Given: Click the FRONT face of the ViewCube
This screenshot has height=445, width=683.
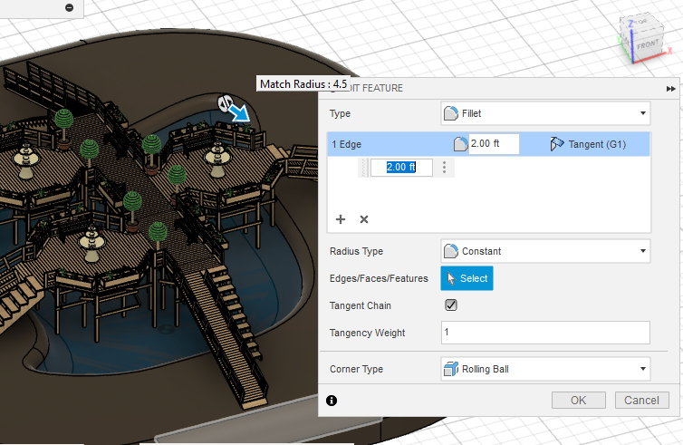Looking at the screenshot, I should coord(648,45).
